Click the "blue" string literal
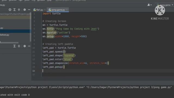 pos(67,59)
